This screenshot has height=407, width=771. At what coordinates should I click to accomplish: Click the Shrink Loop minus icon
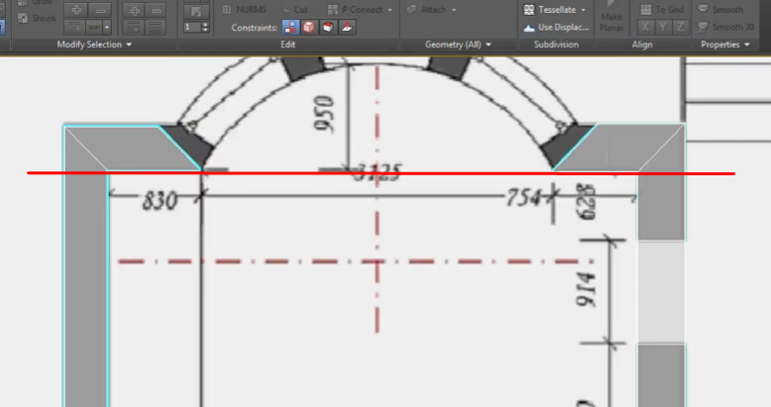tap(100, 10)
